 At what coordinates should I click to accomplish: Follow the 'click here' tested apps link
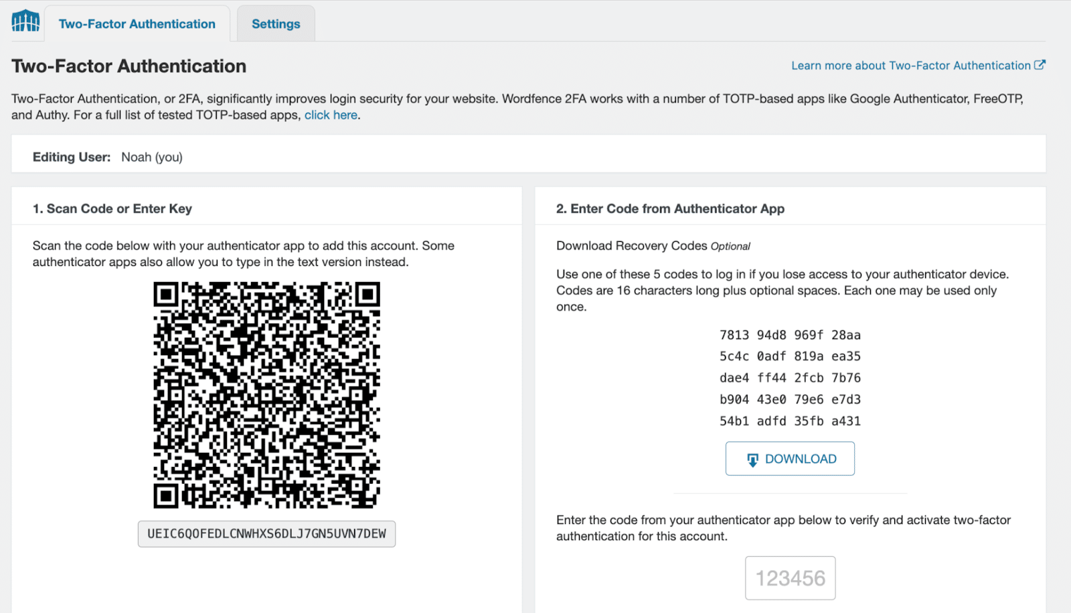pos(331,115)
